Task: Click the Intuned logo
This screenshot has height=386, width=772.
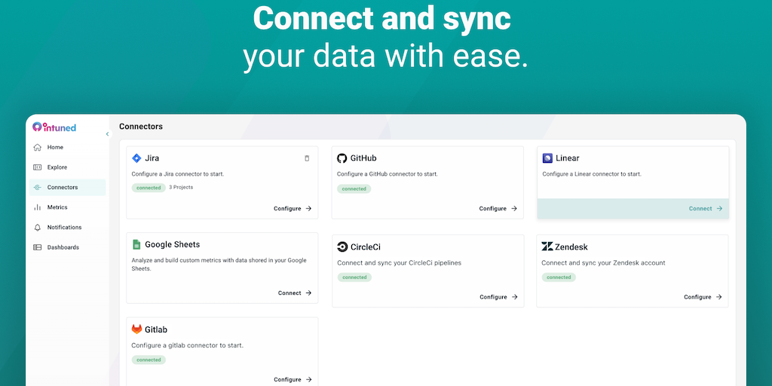Action: click(x=54, y=127)
